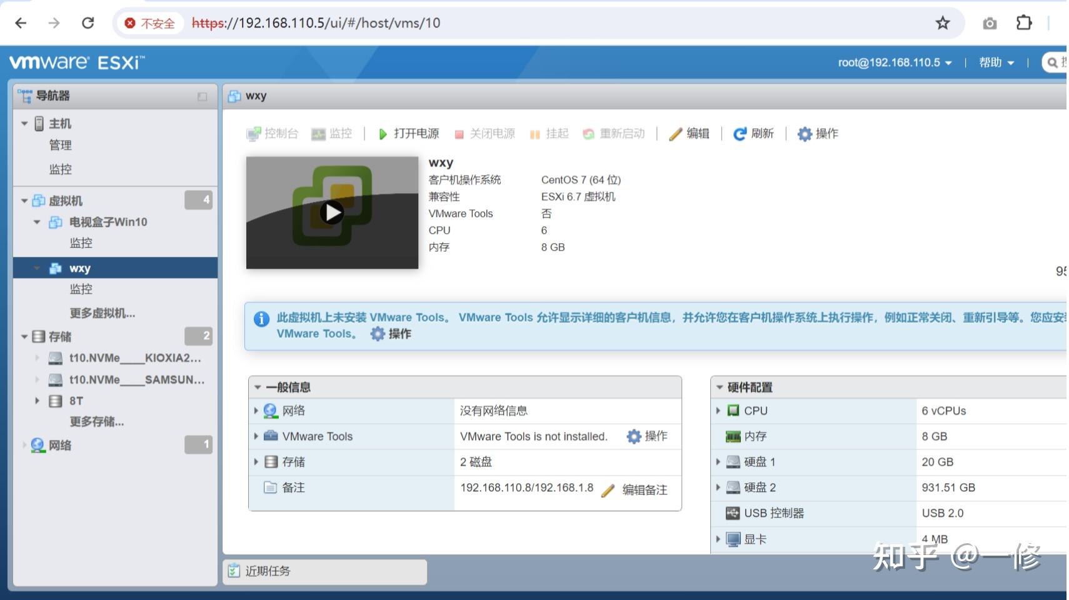Viewport: 1069px width, 600px height.
Task: Open 管理 under host
Action: (61, 145)
